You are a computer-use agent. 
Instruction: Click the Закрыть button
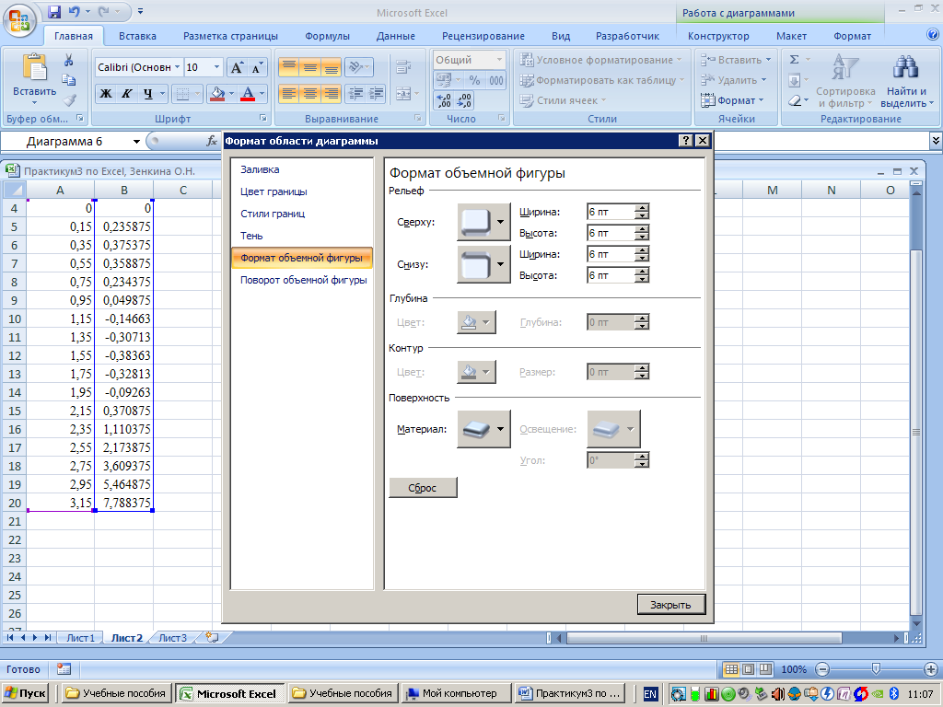coord(670,605)
